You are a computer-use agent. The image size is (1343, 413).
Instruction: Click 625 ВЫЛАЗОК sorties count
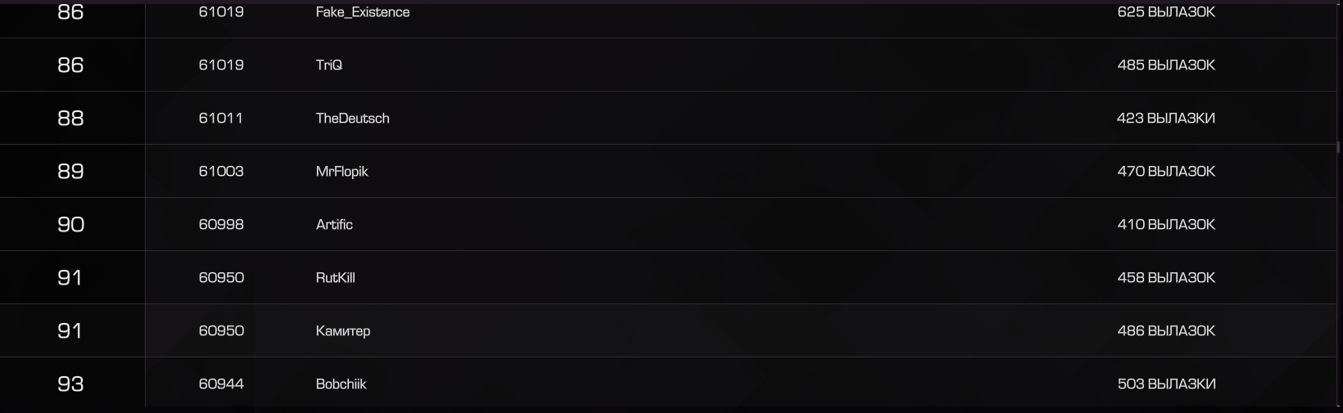(1166, 12)
